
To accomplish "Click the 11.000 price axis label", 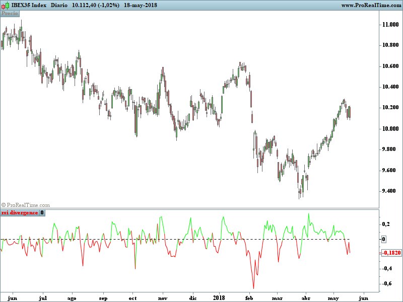I will (x=390, y=24).
